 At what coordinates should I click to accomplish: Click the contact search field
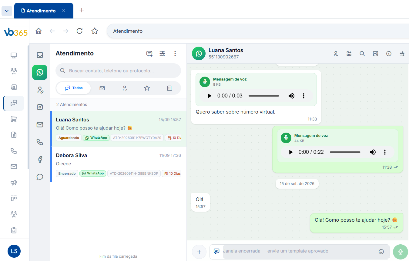pyautogui.click(x=118, y=71)
